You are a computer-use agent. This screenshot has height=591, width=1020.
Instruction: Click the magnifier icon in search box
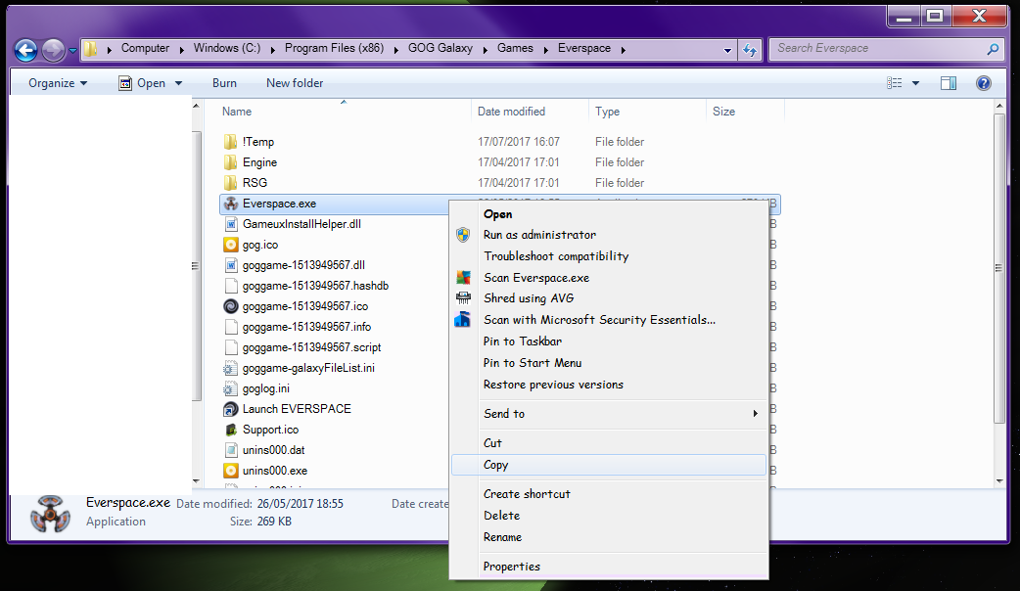pos(993,49)
